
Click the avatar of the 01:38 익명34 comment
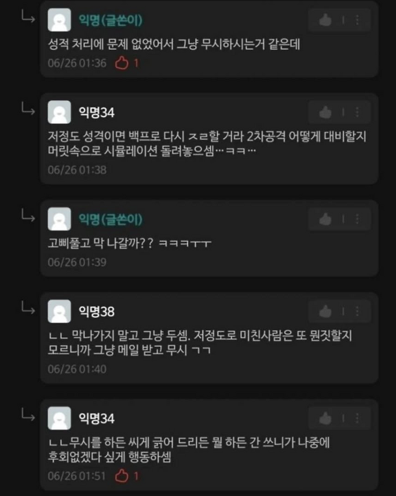coord(59,112)
